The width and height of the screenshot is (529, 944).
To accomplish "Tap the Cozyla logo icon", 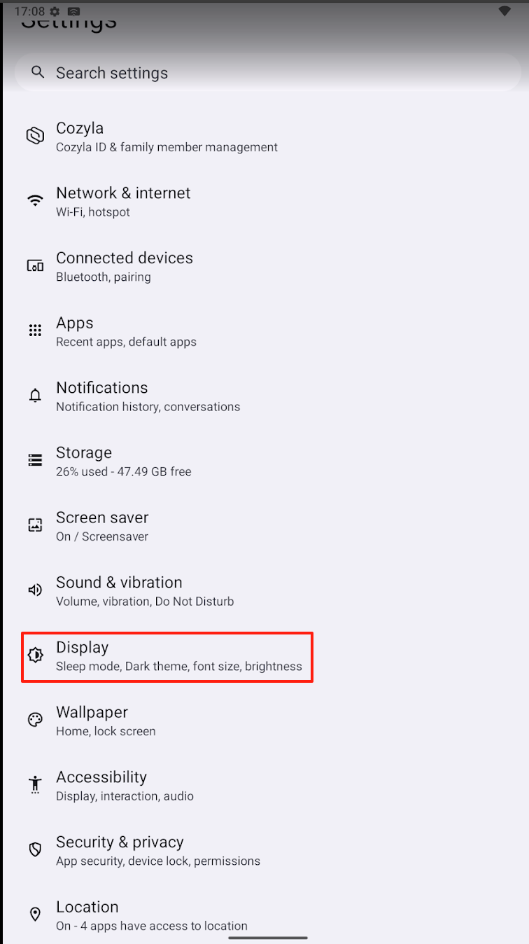I will click(35, 136).
